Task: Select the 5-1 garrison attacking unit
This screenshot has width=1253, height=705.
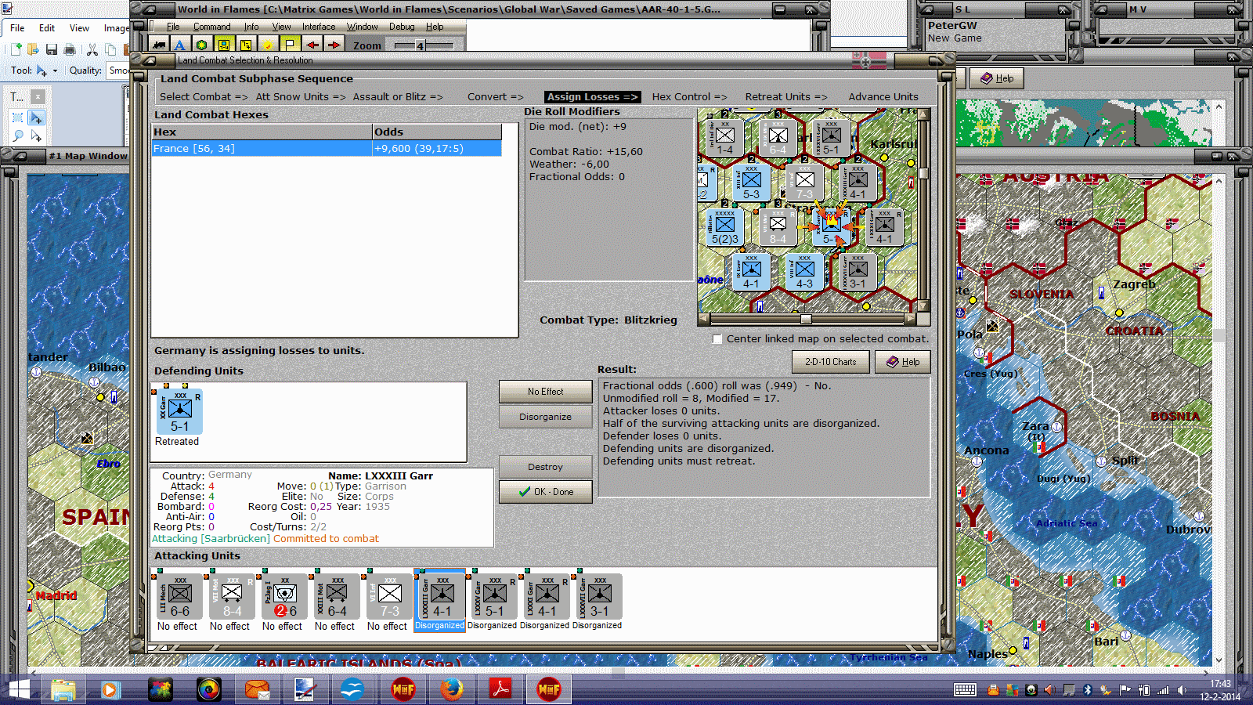Action: [494, 598]
